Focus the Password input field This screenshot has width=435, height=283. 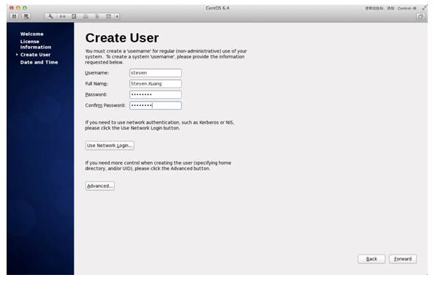click(155, 94)
